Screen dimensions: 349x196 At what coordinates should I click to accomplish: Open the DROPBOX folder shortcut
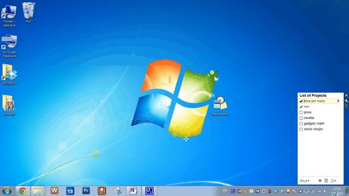(9, 75)
